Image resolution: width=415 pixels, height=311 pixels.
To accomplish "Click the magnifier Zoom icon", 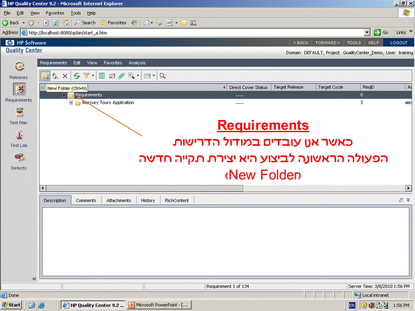I will tap(131, 76).
